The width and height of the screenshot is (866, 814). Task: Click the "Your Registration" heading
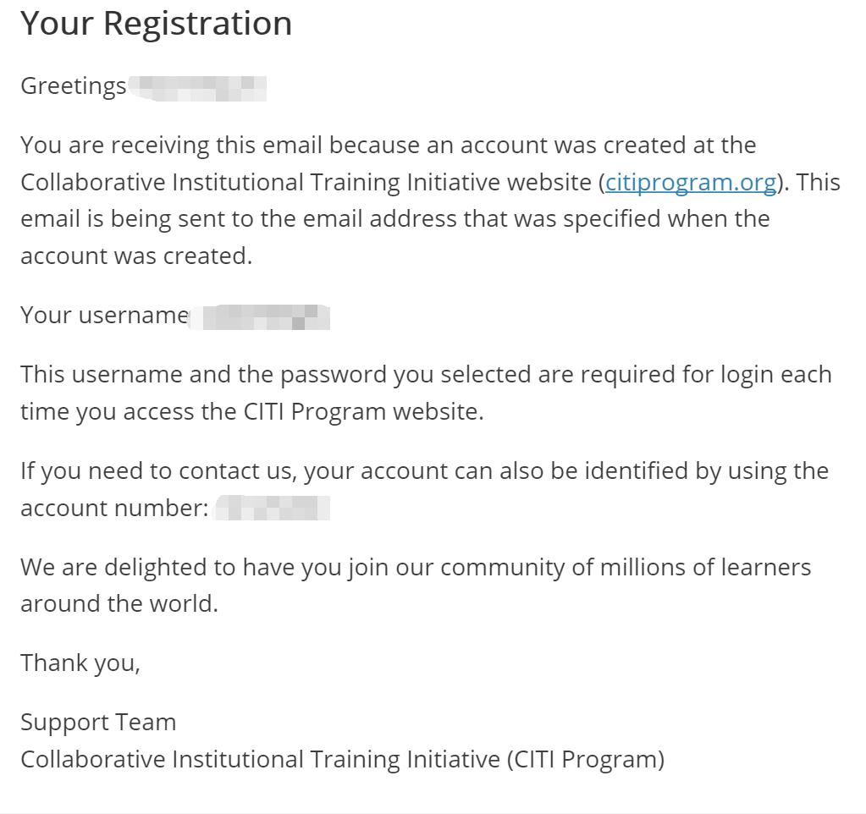coord(157,24)
